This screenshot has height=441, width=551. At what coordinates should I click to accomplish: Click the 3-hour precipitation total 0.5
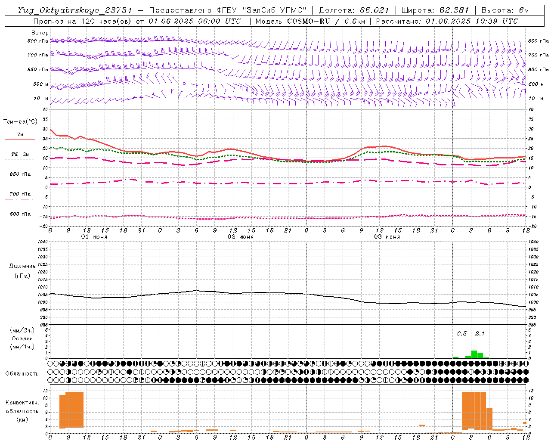[x=462, y=333]
